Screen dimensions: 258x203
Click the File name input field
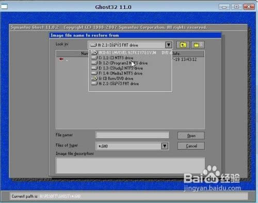tap(132, 135)
